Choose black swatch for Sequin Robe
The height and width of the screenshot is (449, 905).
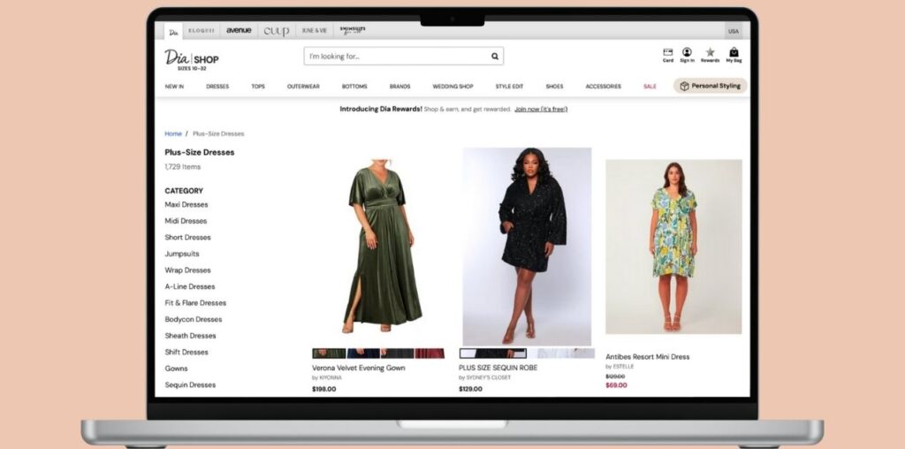coord(493,354)
